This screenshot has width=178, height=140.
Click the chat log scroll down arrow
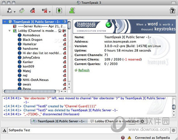[x=174, y=115]
